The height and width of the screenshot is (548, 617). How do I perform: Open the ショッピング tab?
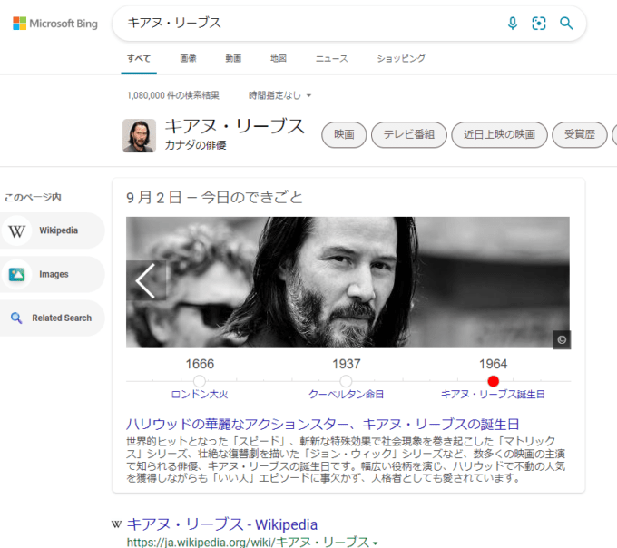(x=400, y=59)
